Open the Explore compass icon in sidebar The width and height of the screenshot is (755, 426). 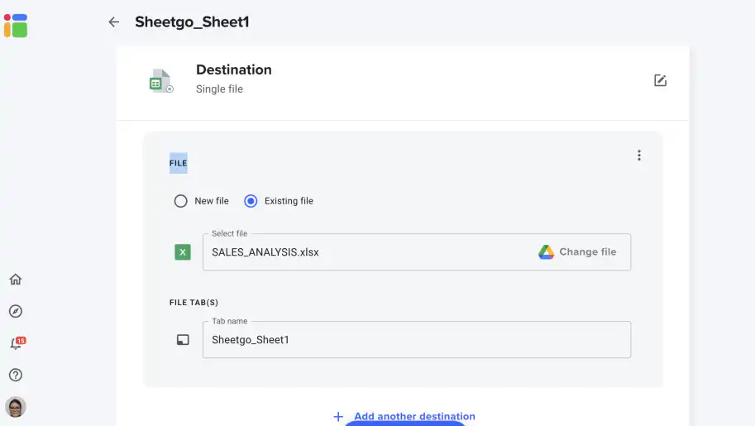16,311
